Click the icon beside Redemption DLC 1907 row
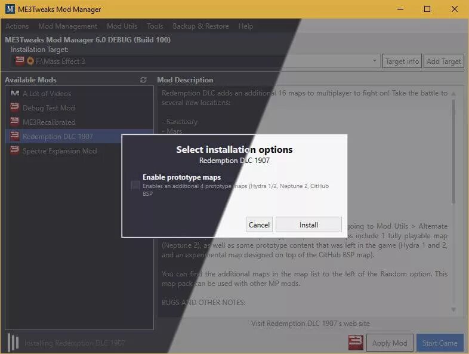This screenshot has height=354, width=469. [15, 136]
